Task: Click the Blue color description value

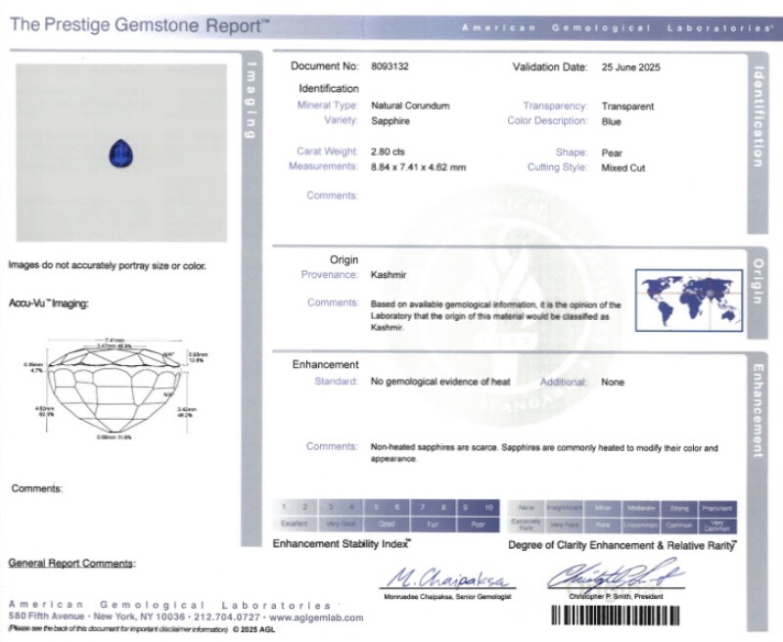Action: (611, 121)
